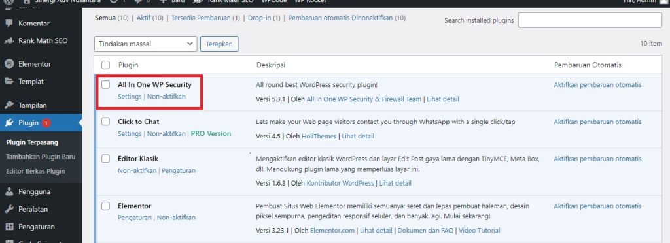Screen dimensions: 670x243
Task: Open Tambahkan Plugin Baru submenu item
Action: [x=41, y=157]
